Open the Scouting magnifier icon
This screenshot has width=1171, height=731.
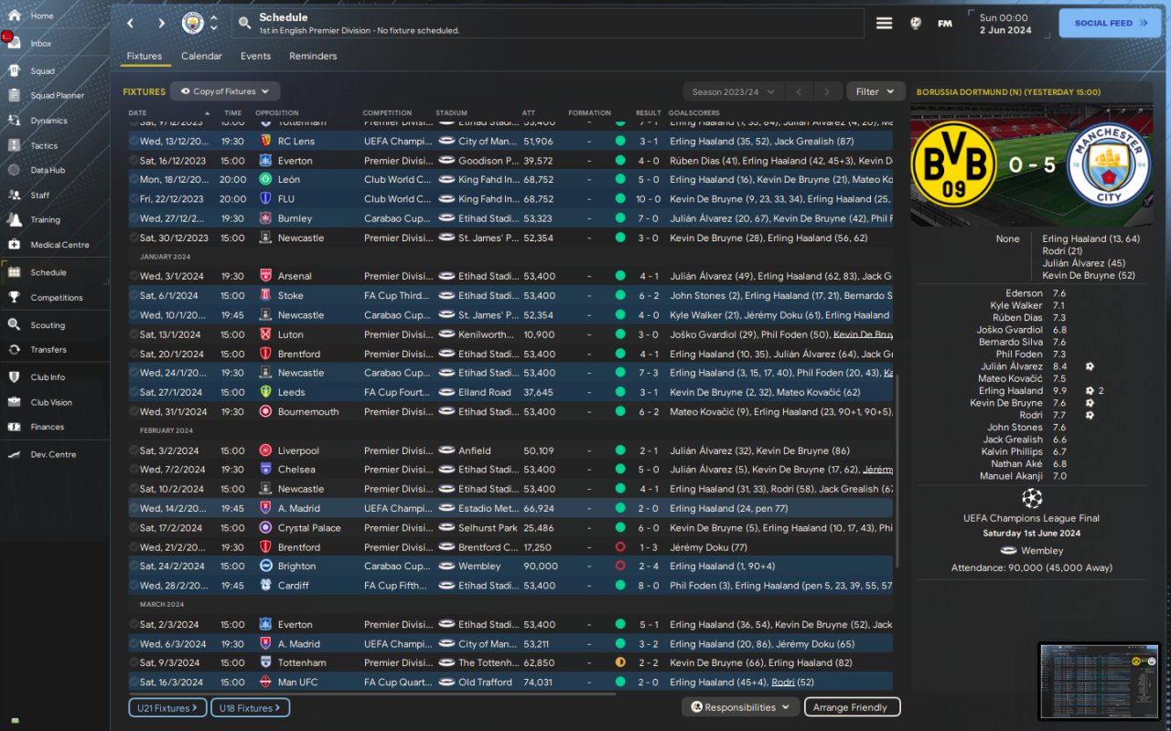pyautogui.click(x=14, y=324)
